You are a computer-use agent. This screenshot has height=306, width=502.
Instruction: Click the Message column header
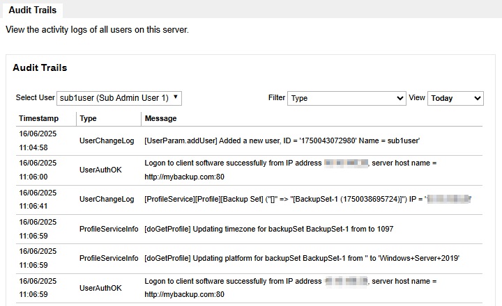coord(160,119)
